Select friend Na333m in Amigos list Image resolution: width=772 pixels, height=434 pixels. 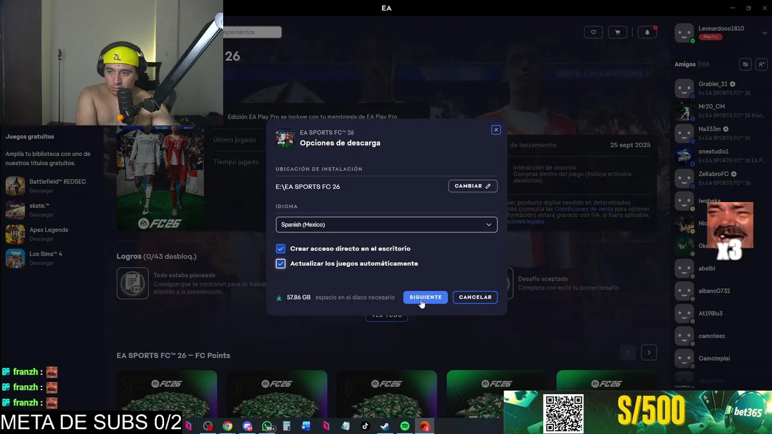[x=721, y=133]
